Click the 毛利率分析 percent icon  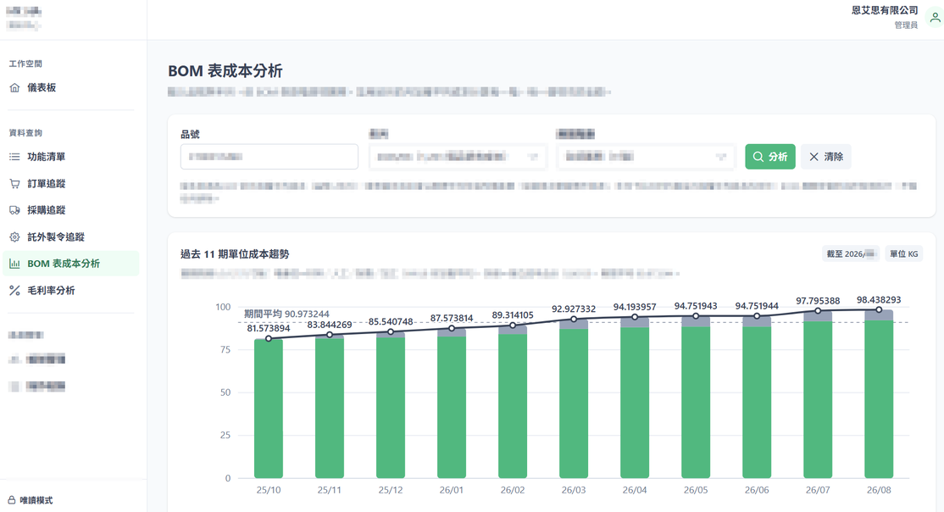coord(14,291)
